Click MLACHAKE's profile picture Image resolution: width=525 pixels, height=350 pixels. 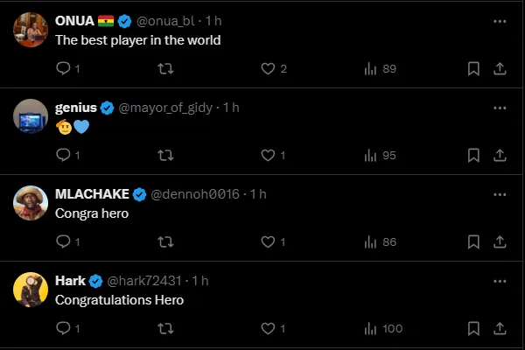pos(31,203)
